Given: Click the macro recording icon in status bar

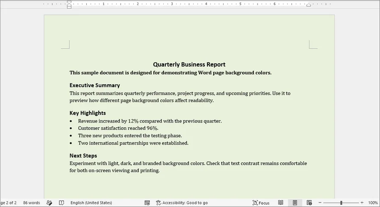Looking at the screenshot, I should [x=147, y=203].
